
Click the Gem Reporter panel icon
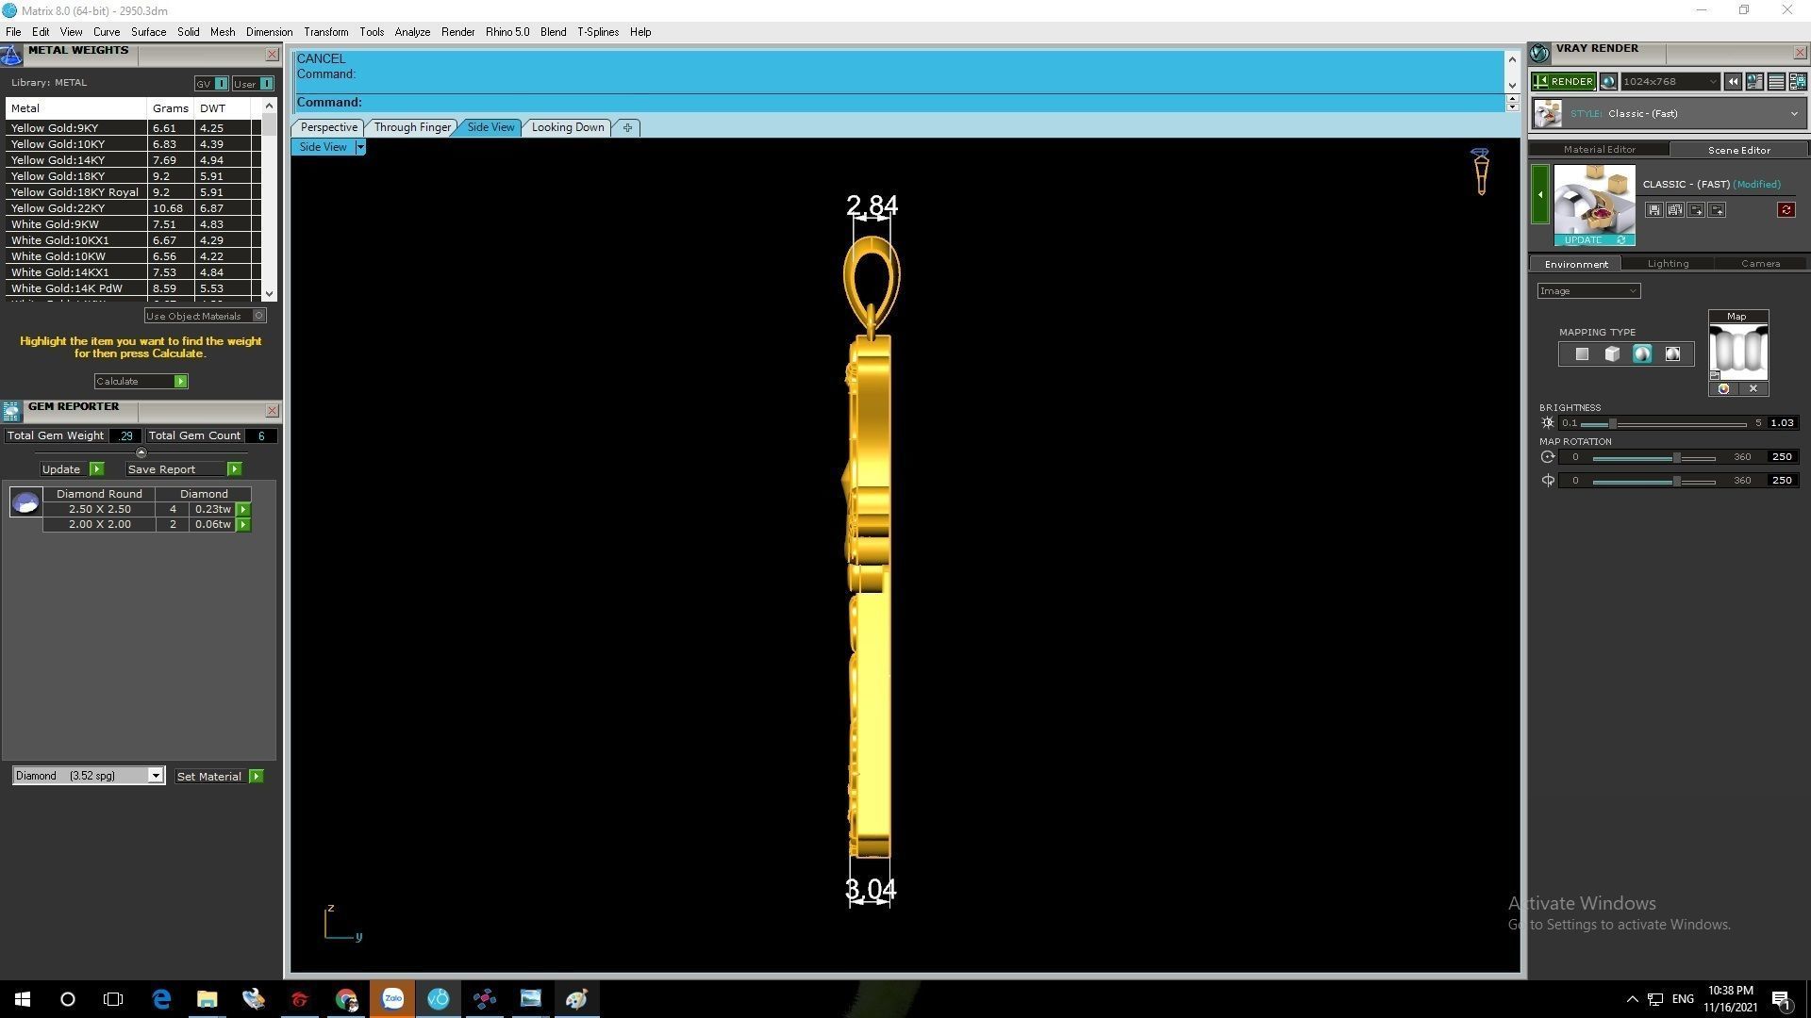pos(11,411)
